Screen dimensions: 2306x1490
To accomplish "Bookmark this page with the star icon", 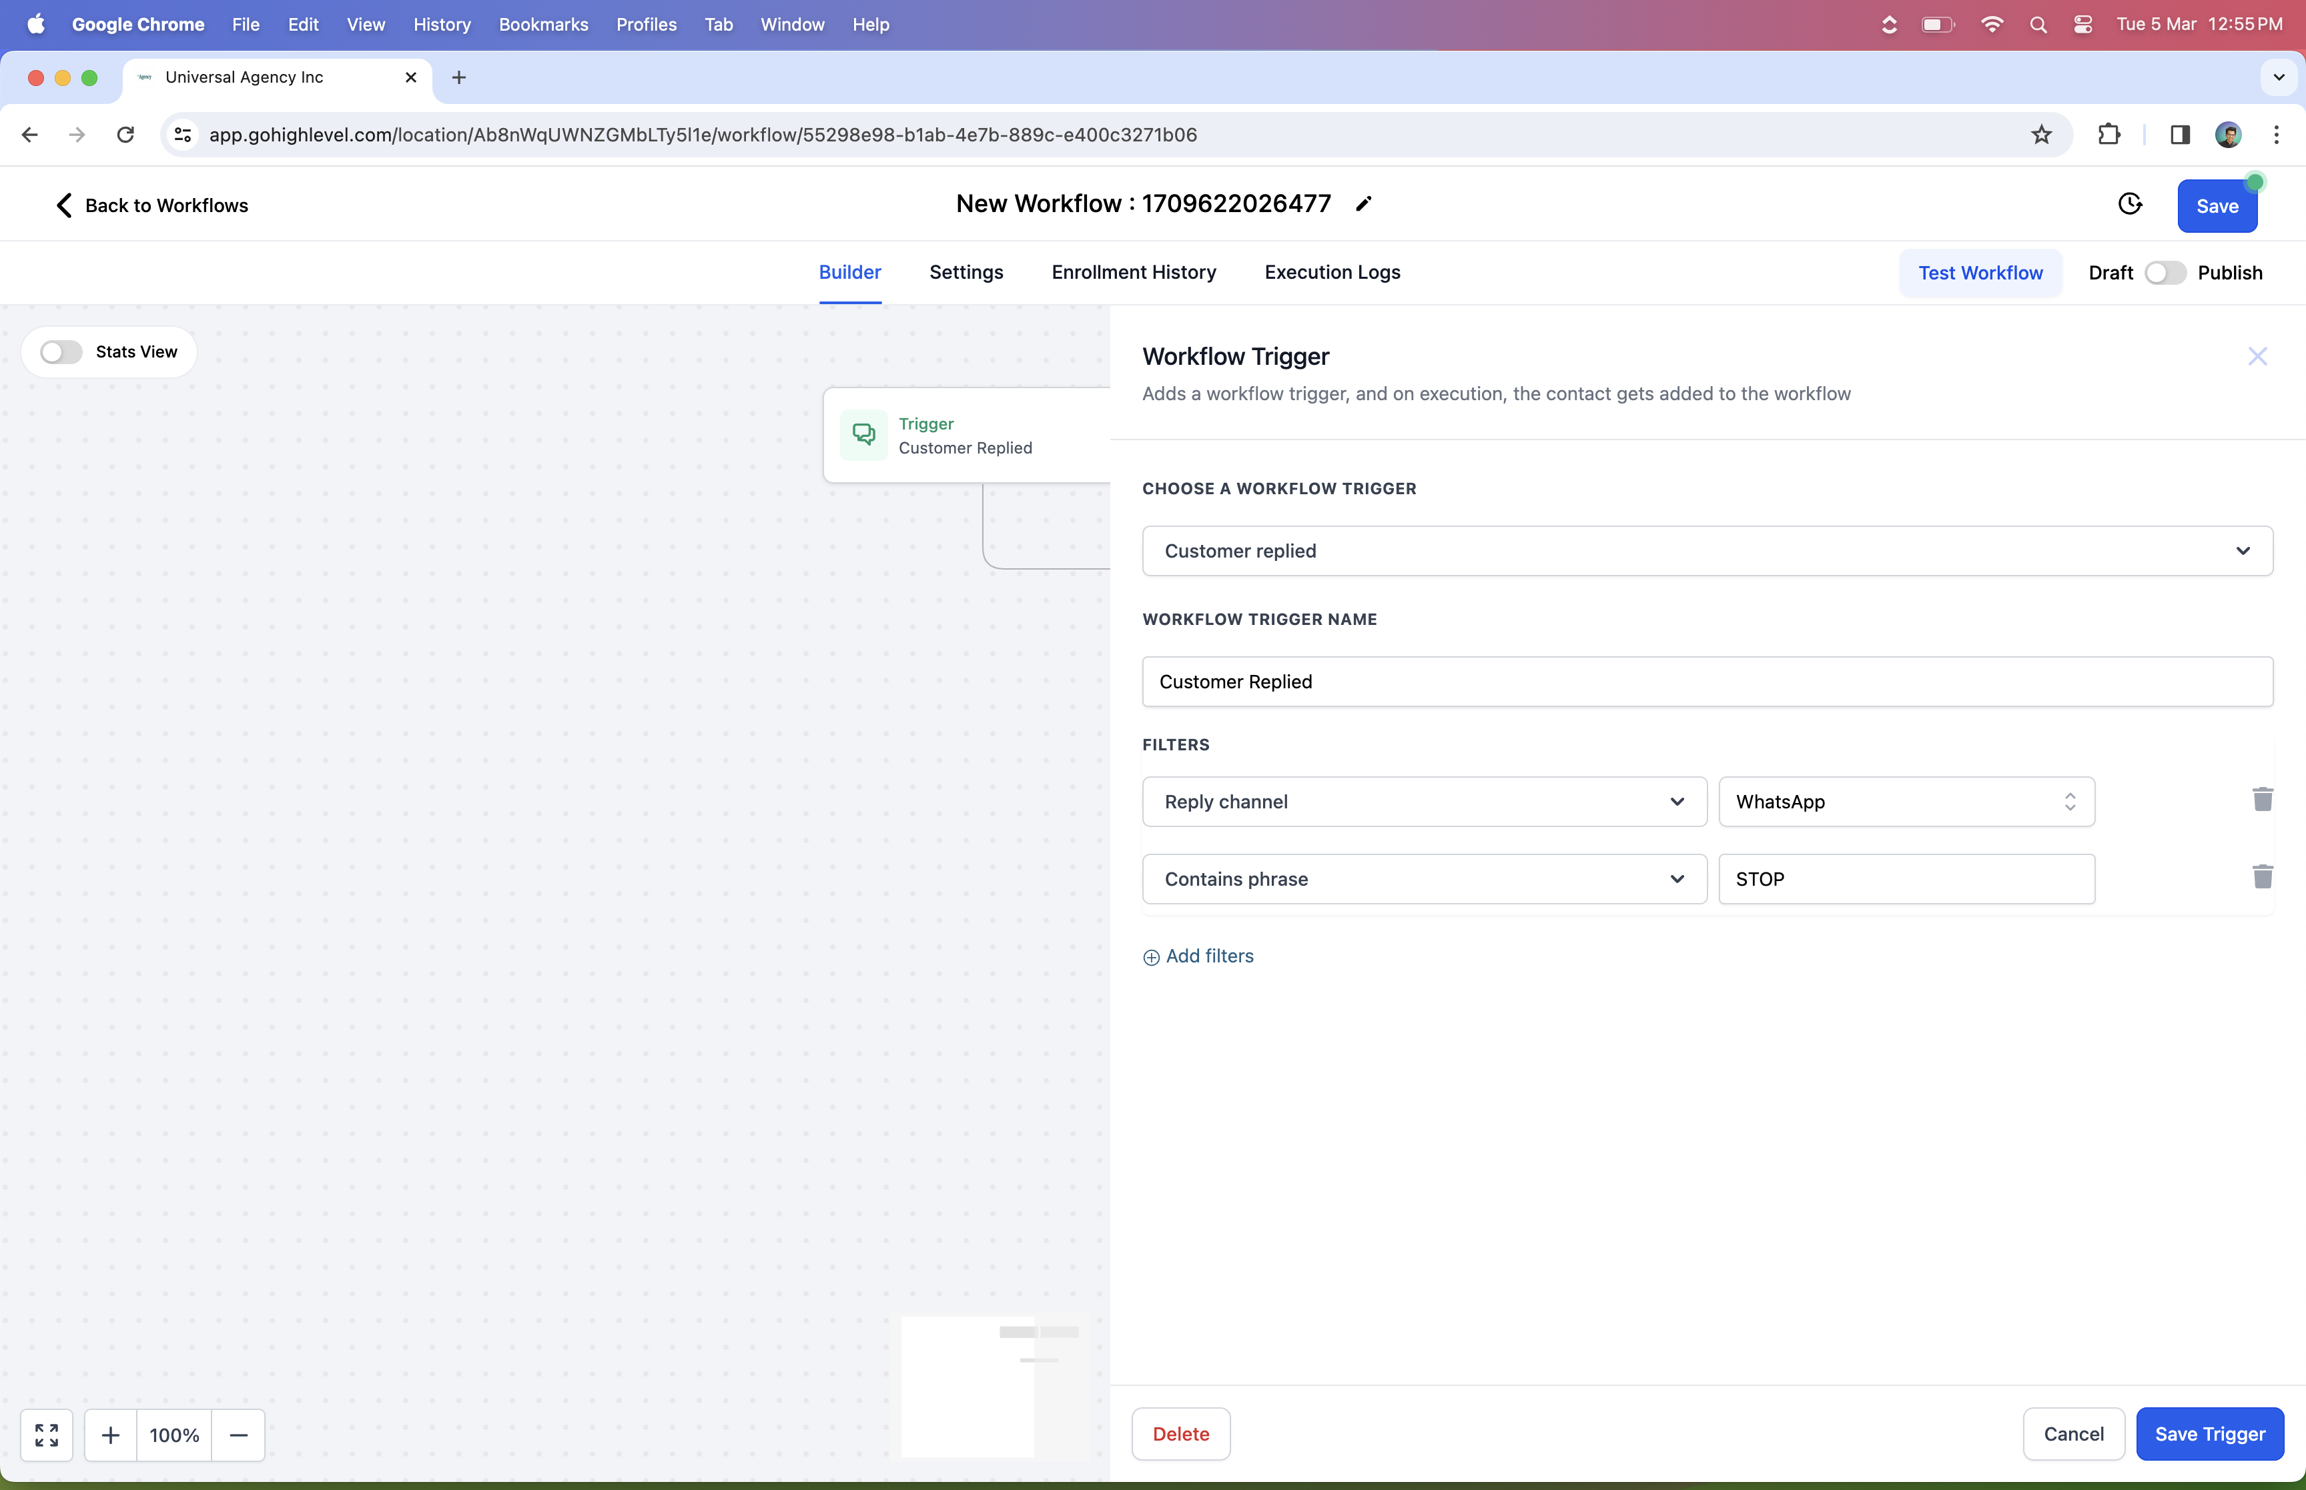I will click(2041, 135).
